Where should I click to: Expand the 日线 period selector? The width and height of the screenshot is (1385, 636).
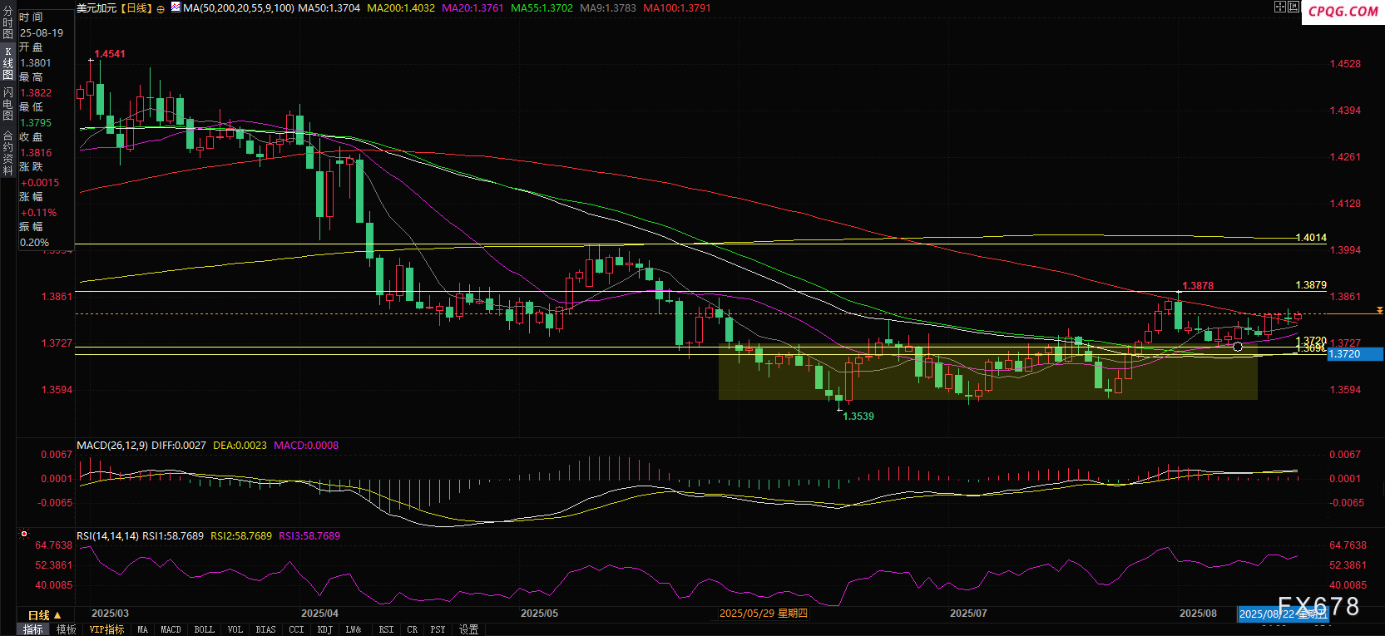(44, 615)
